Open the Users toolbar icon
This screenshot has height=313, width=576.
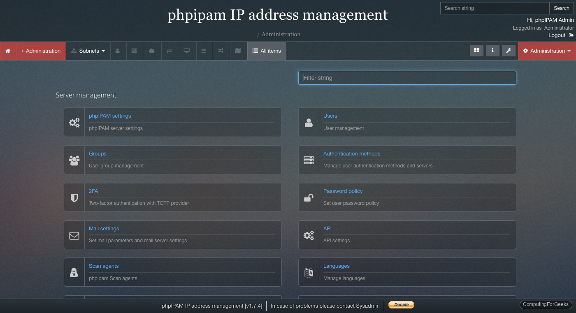pos(118,51)
